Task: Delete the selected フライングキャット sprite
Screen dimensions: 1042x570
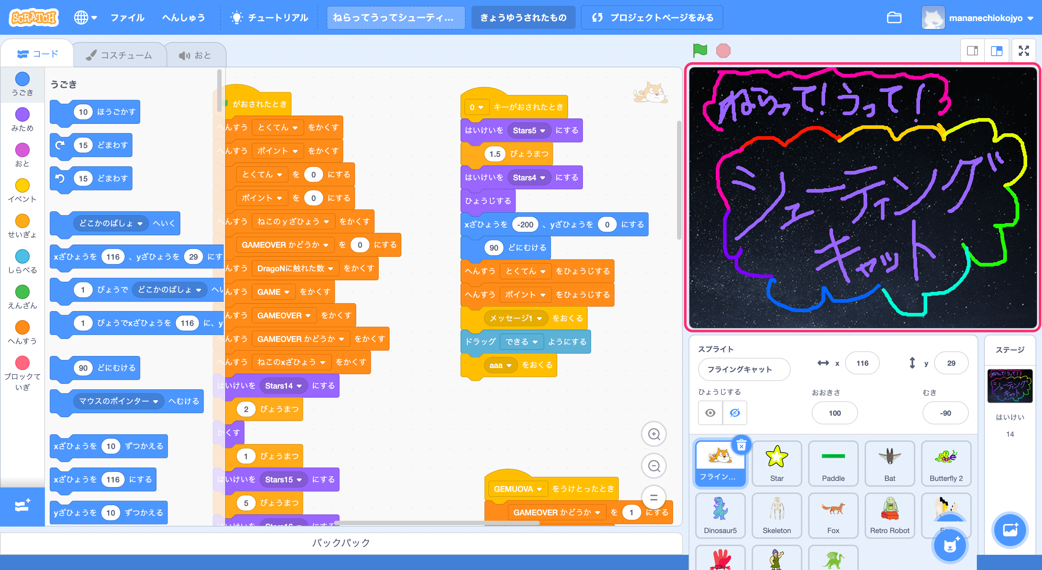Action: (741, 445)
